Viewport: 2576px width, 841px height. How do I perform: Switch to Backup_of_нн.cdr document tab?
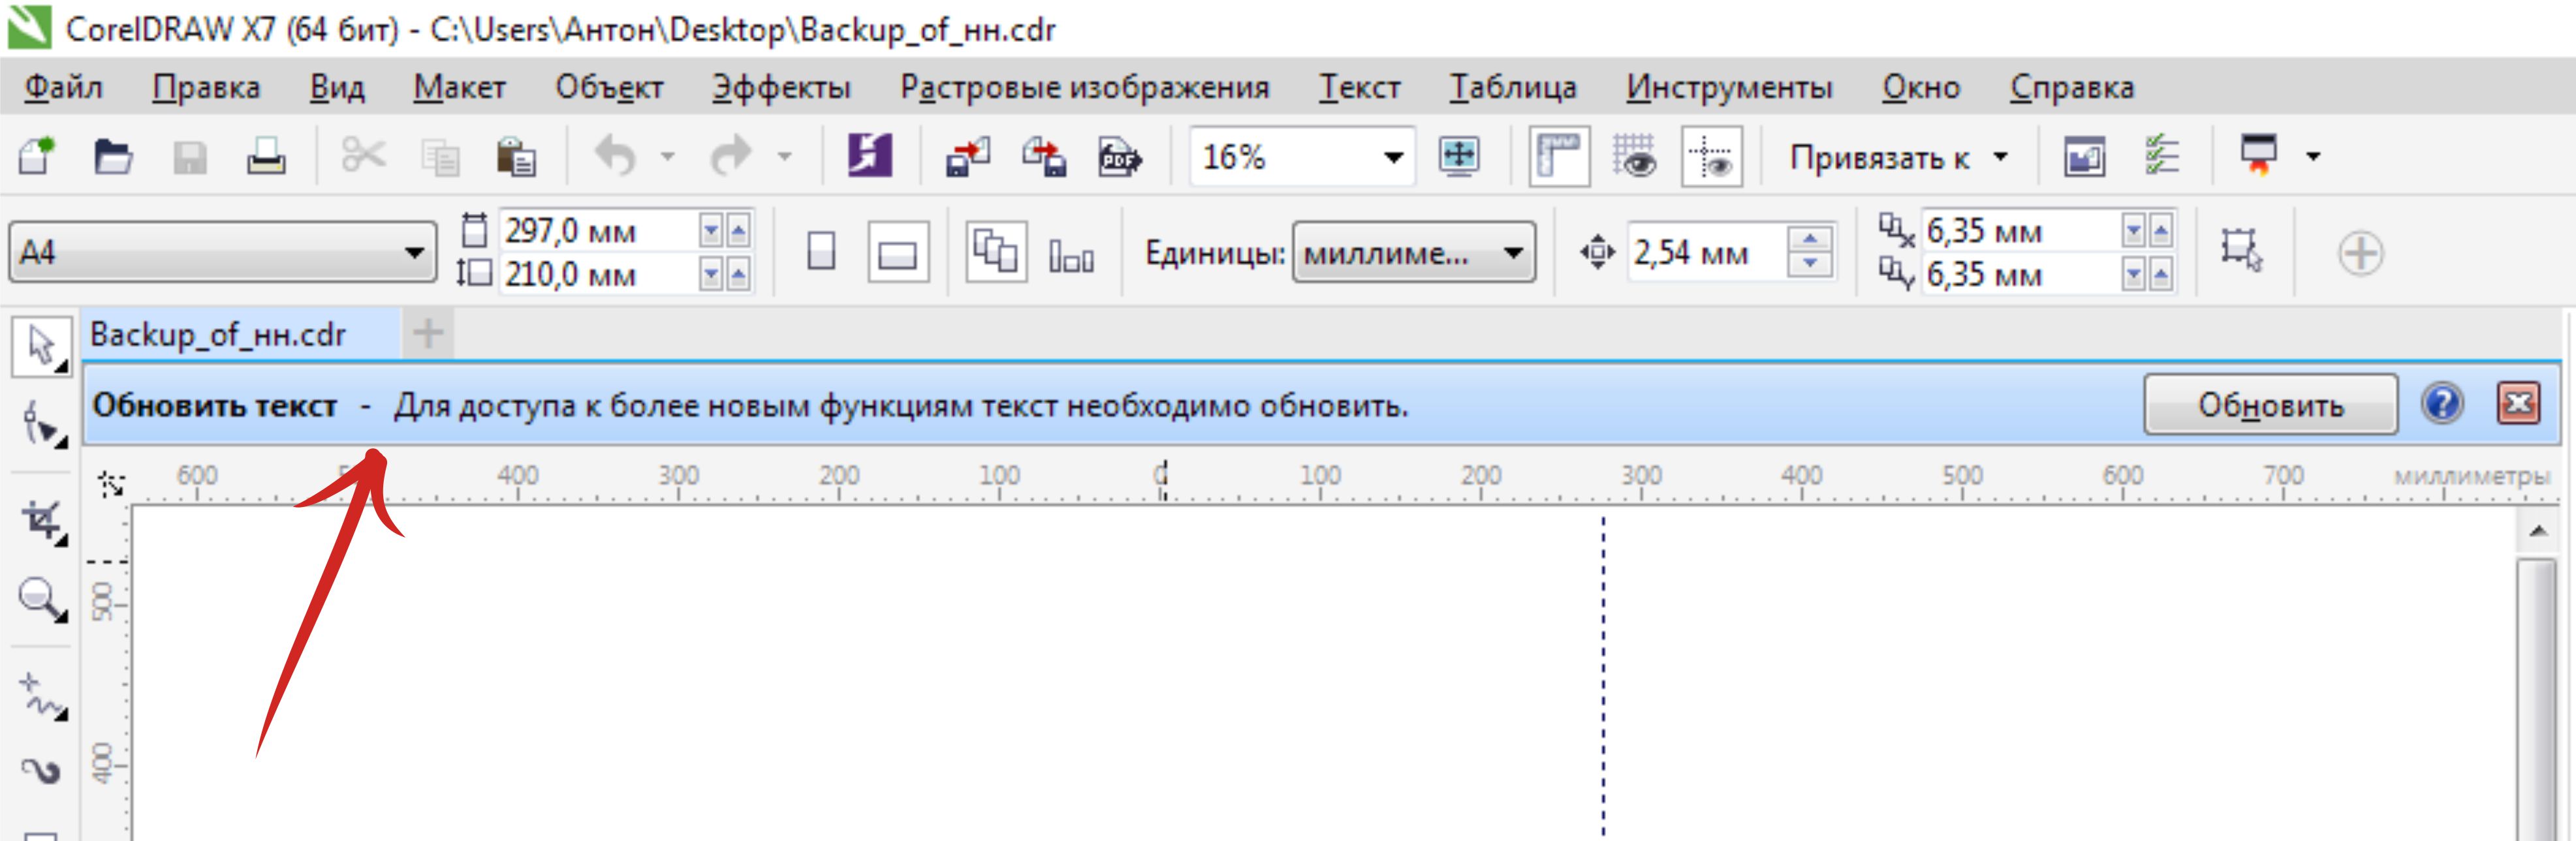[x=240, y=334]
